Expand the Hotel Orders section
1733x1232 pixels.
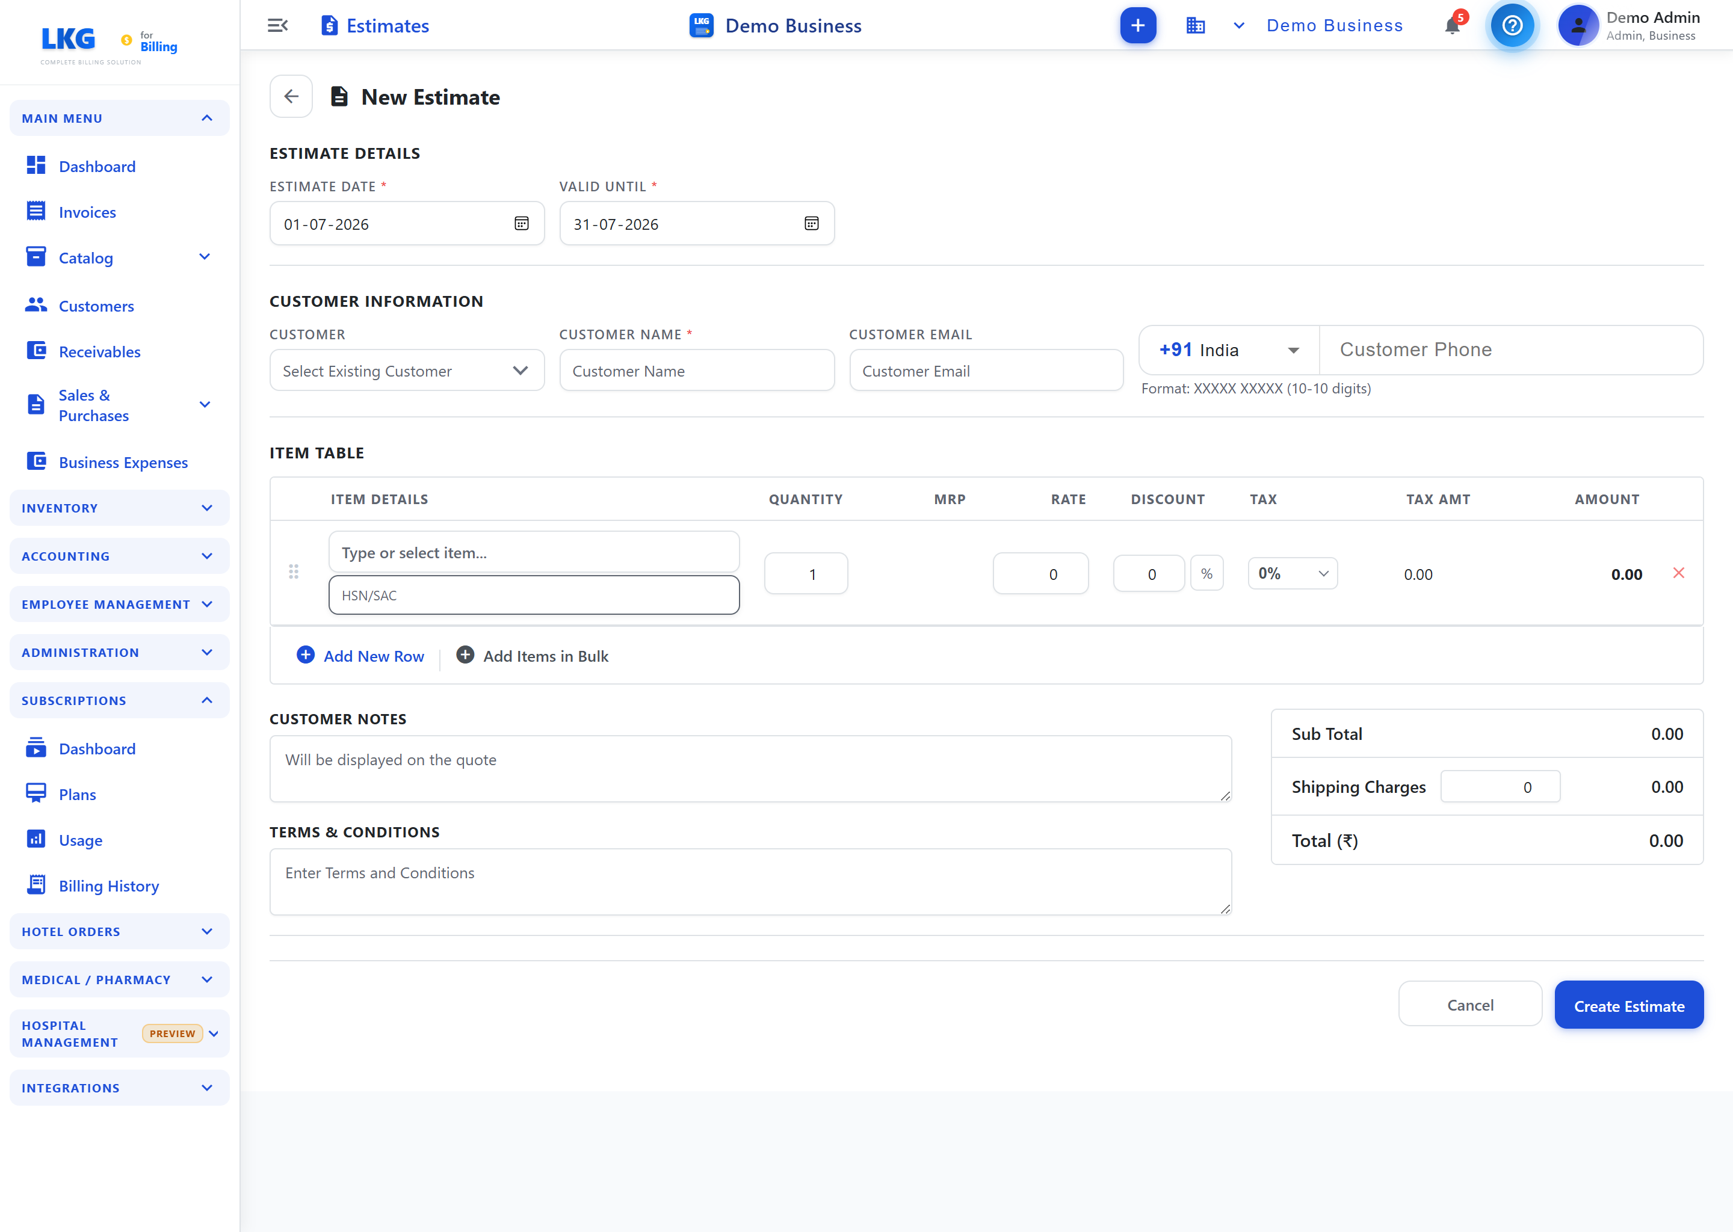coord(119,932)
